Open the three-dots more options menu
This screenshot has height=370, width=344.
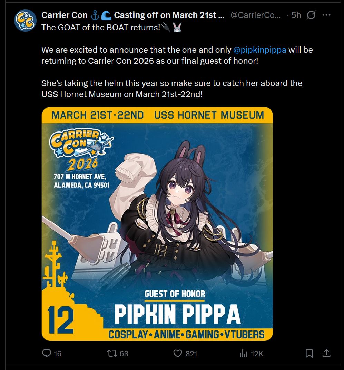(x=326, y=15)
